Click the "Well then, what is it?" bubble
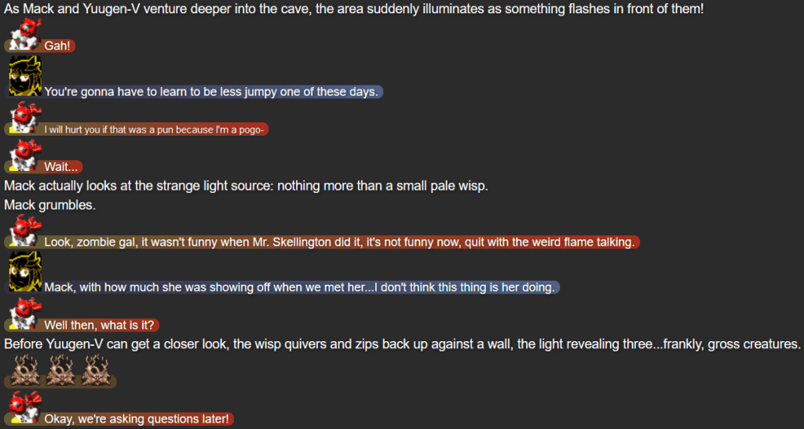804x429 pixels. pos(101,325)
